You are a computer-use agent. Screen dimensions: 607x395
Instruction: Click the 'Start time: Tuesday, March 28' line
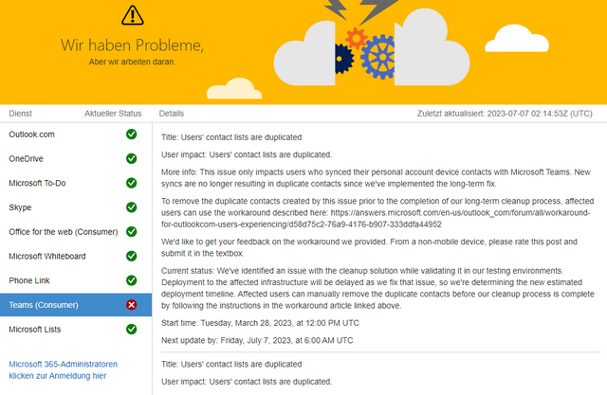click(260, 323)
